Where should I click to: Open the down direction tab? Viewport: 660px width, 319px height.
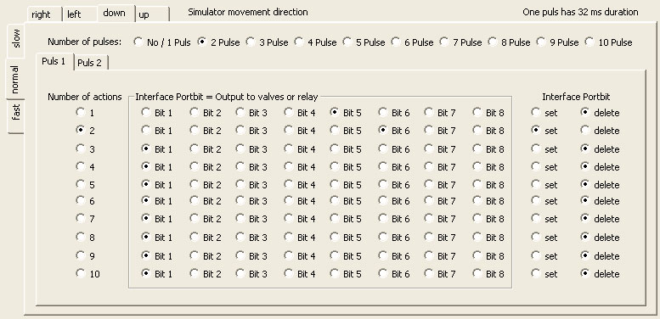[x=116, y=13]
